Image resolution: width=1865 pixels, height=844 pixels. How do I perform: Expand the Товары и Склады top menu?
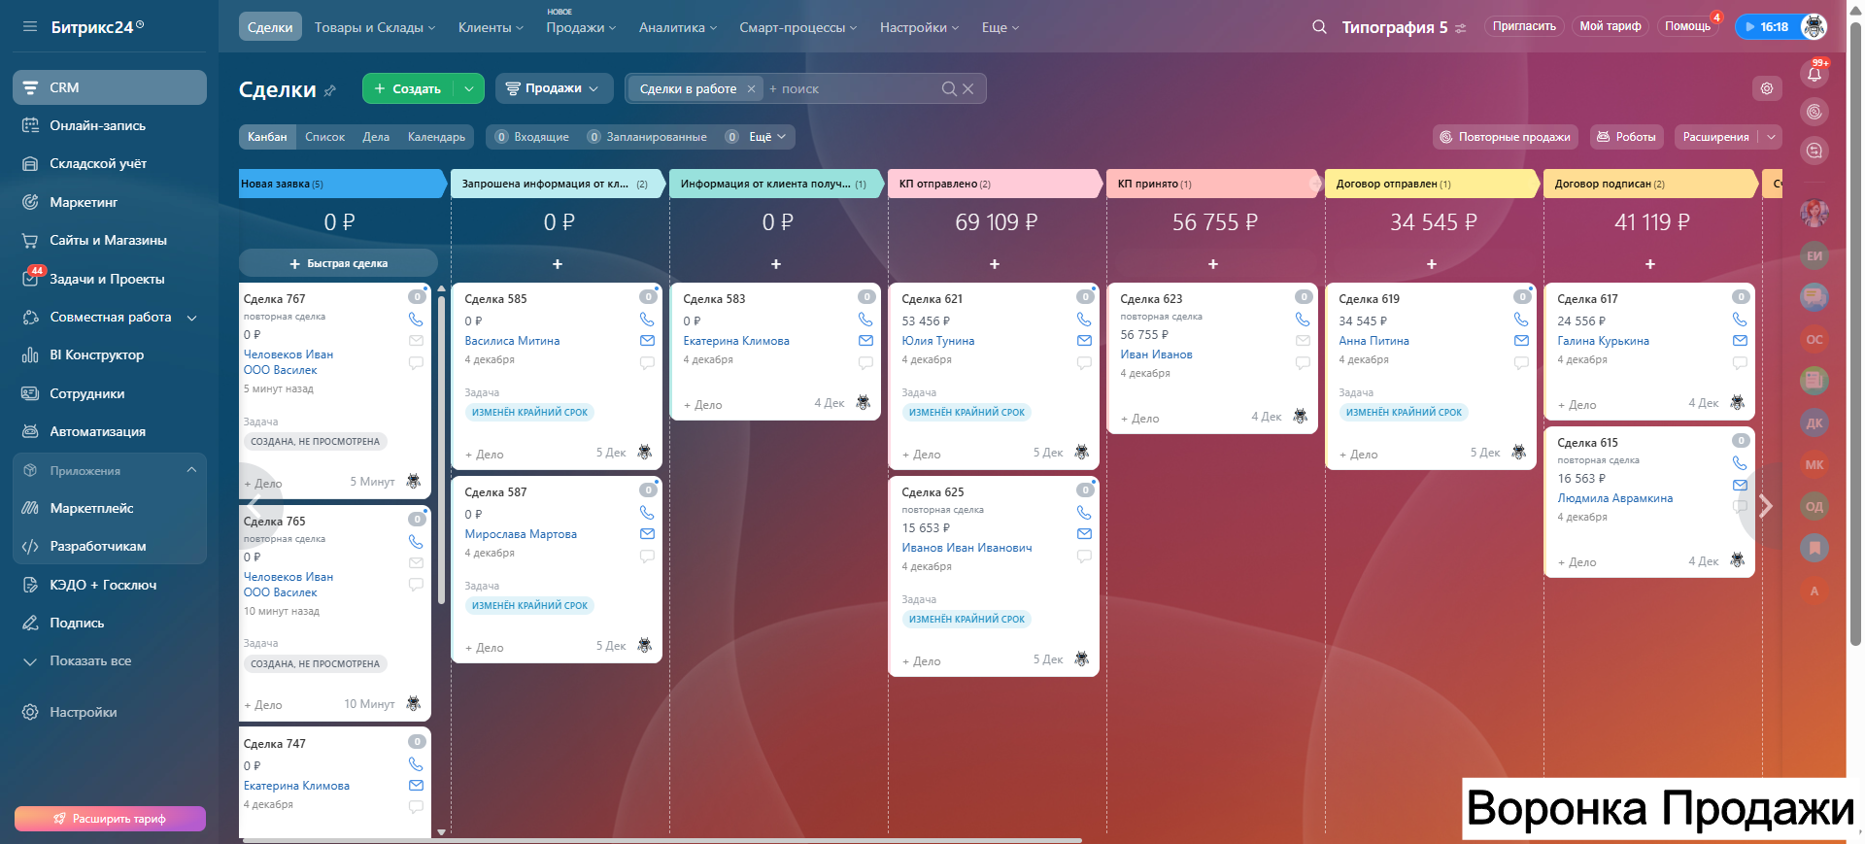pos(375,27)
